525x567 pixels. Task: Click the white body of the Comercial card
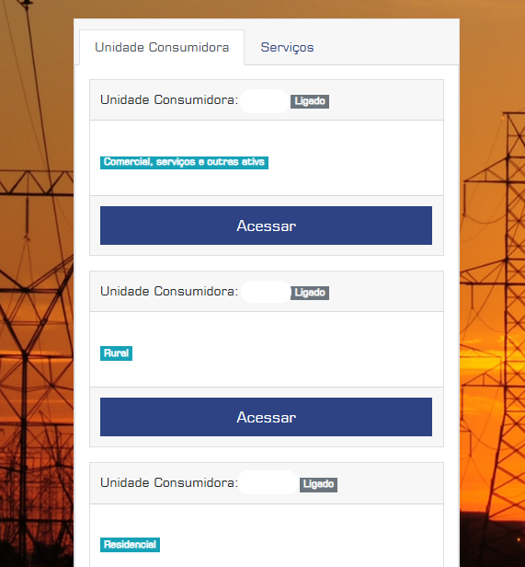(x=267, y=158)
